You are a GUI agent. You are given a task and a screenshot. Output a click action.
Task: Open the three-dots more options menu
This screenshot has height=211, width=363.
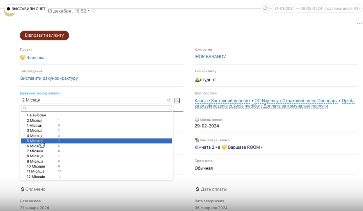(359, 23)
